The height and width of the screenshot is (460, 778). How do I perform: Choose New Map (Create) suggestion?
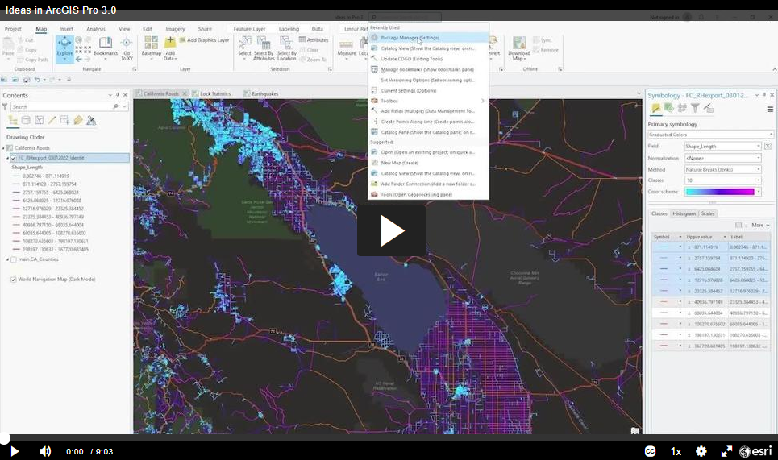click(x=428, y=163)
